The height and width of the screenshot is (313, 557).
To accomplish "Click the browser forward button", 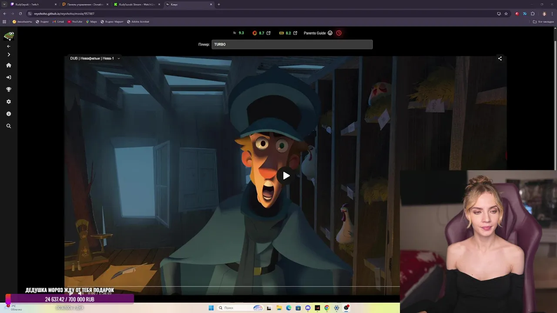I will point(12,13).
